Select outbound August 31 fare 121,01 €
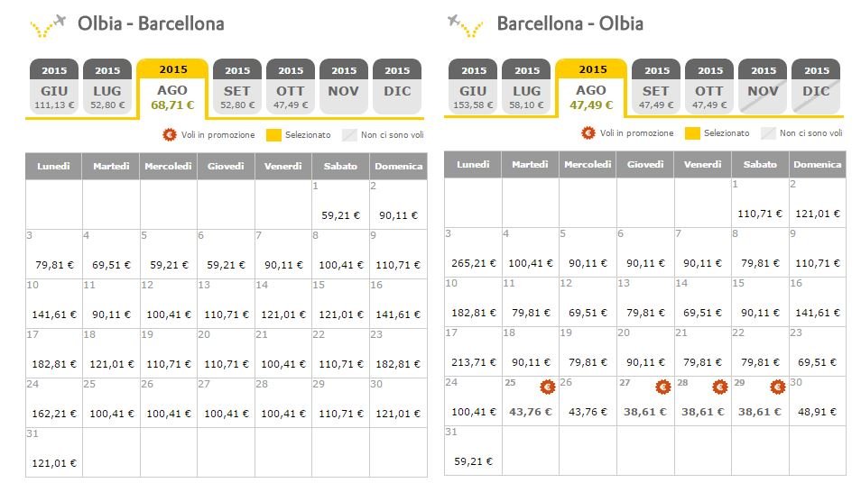Viewport: 861px width, 483px height. click(54, 452)
